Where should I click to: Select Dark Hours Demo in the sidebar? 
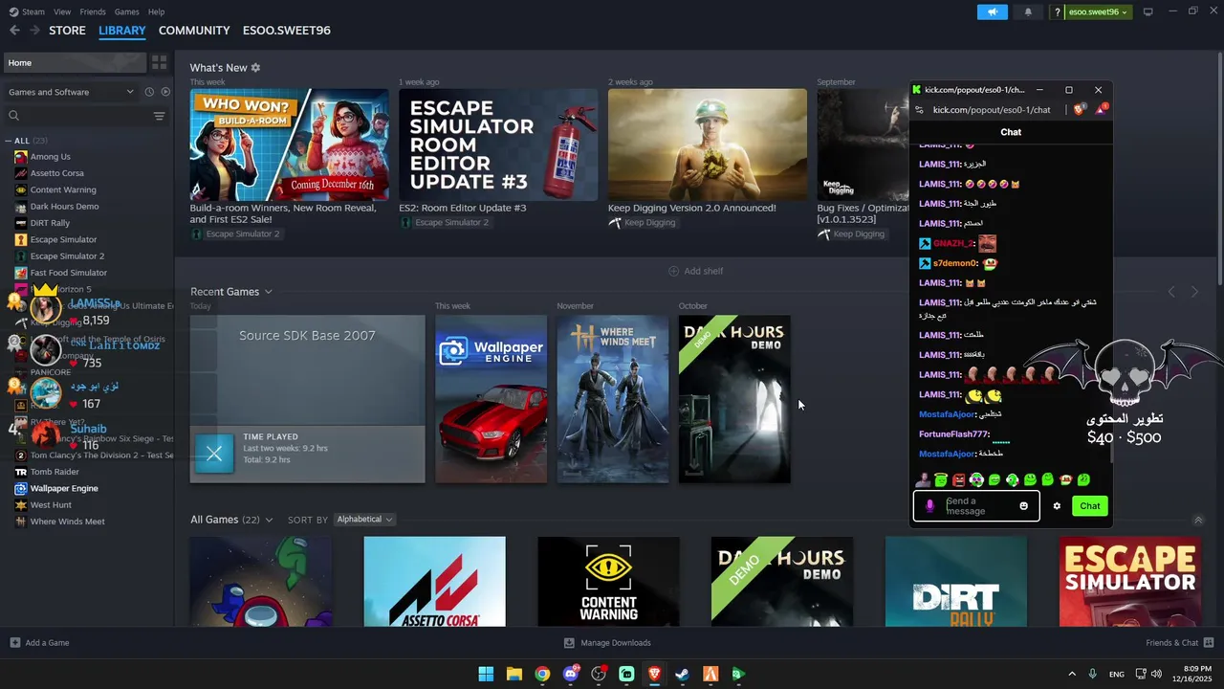(64, 207)
